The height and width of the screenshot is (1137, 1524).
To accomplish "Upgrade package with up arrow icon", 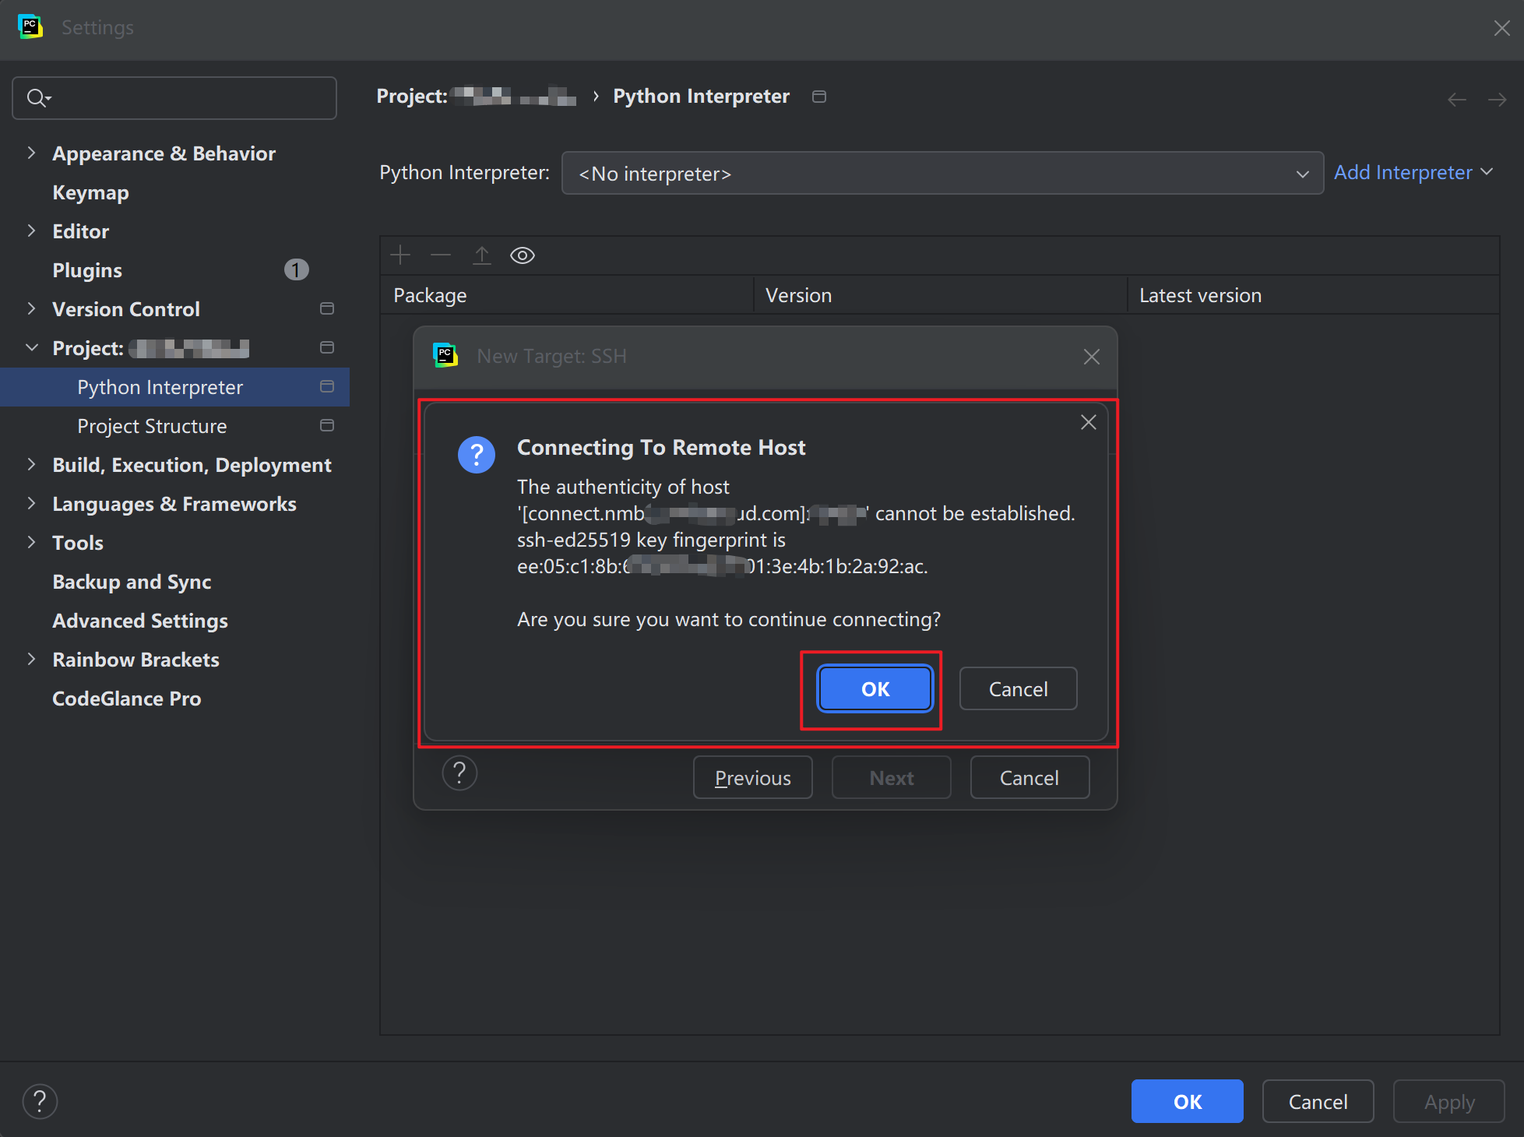I will coord(482,255).
